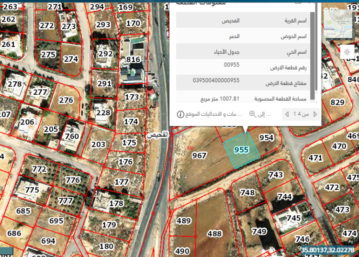Select parcel 748 on the map
Viewport: 359px width, 257px height.
point(247,193)
